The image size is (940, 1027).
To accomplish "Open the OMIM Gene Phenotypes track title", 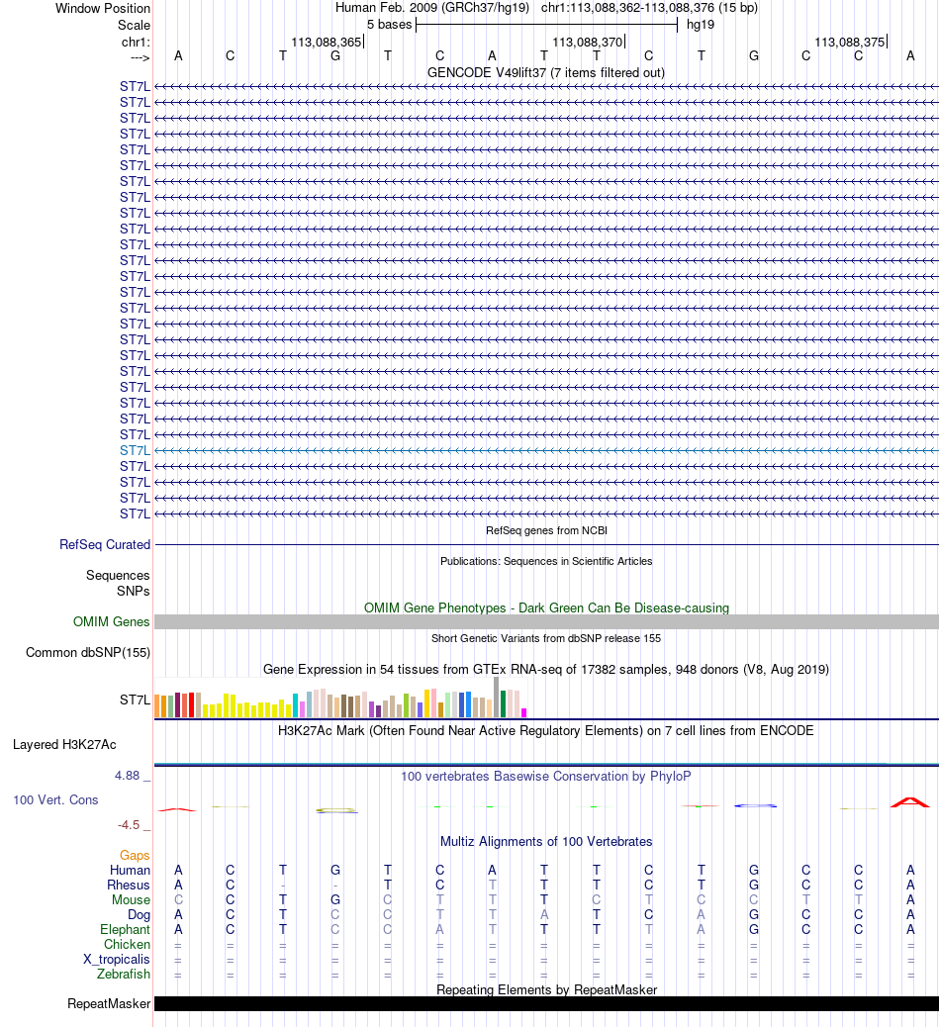I will [546, 607].
